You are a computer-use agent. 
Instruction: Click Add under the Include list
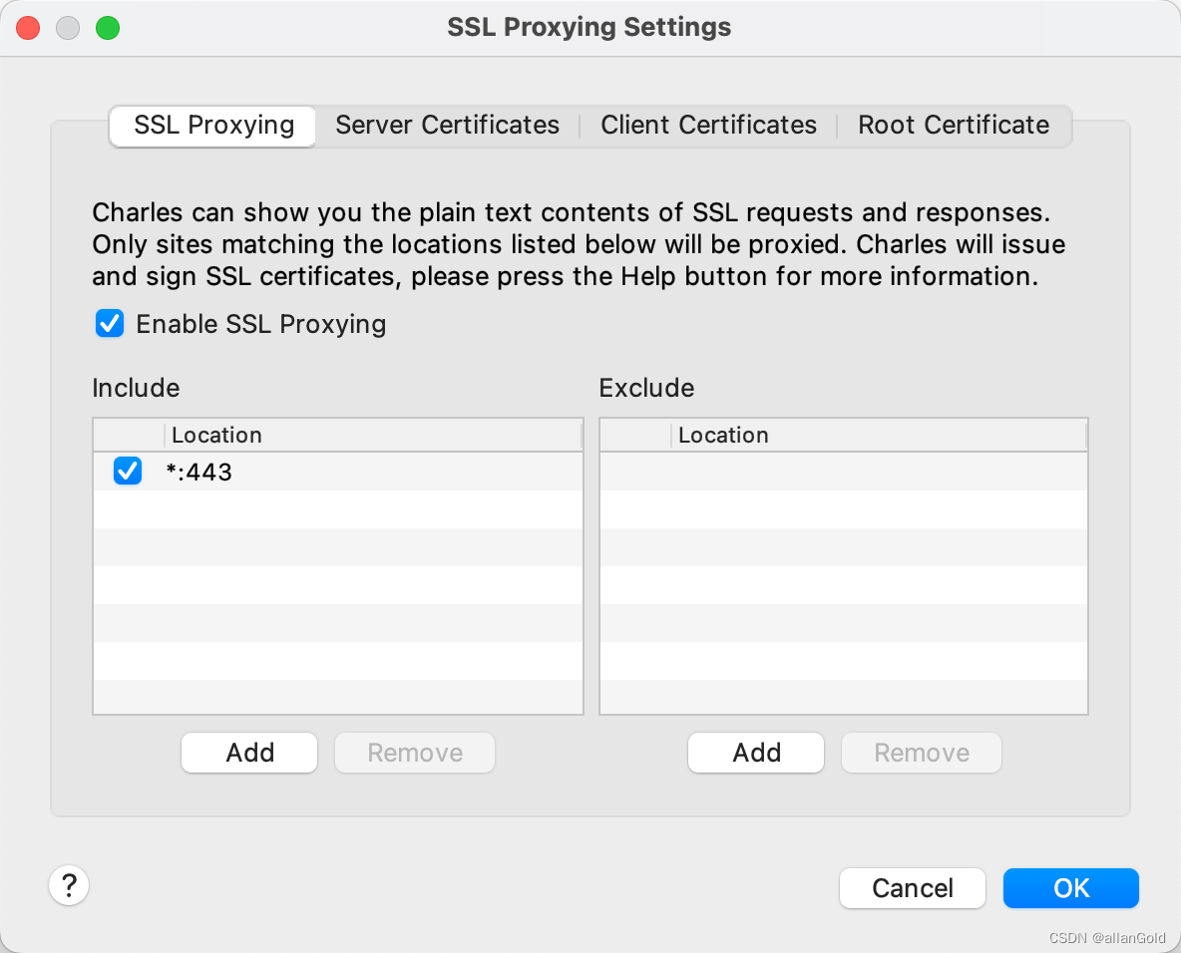pos(248,753)
